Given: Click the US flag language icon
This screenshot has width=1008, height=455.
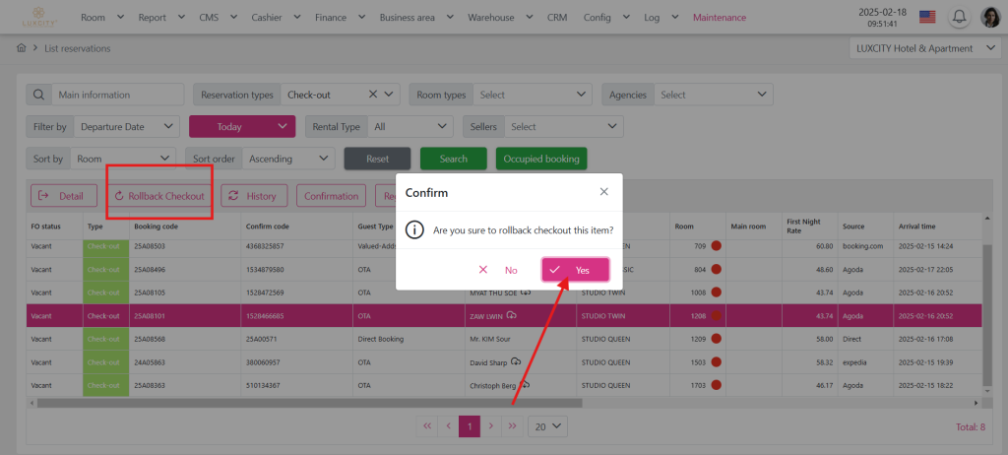Looking at the screenshot, I should (926, 17).
